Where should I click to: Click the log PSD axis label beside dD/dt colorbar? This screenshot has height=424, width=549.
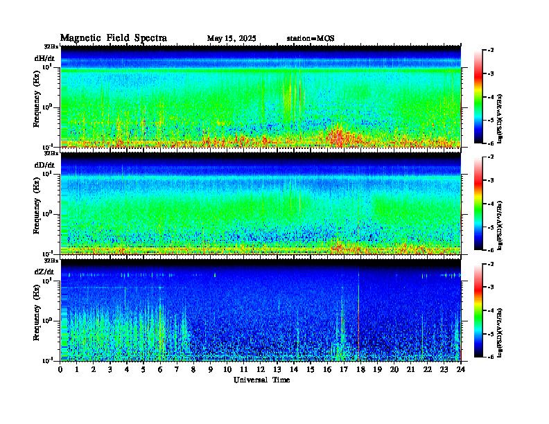tap(500, 226)
